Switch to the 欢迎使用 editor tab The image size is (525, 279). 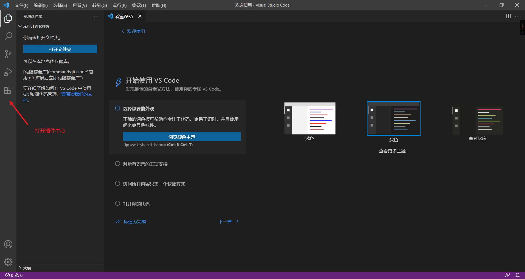coord(124,16)
